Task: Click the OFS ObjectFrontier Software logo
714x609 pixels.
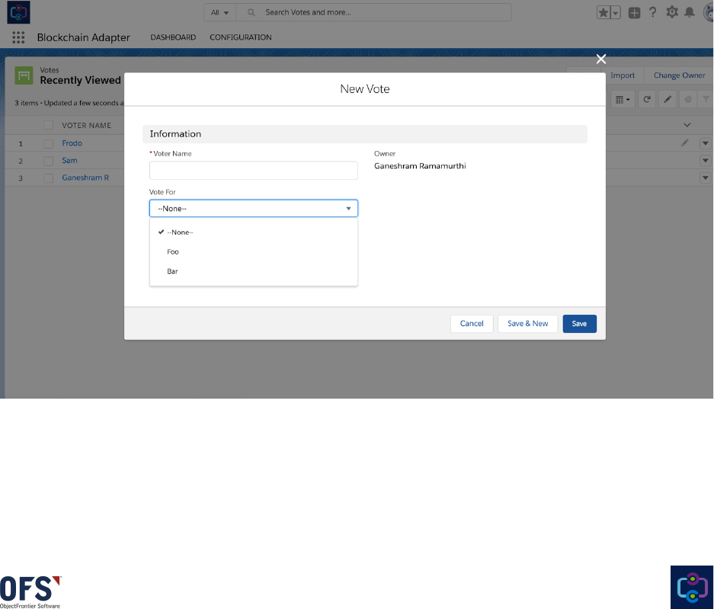Action: tap(30, 592)
